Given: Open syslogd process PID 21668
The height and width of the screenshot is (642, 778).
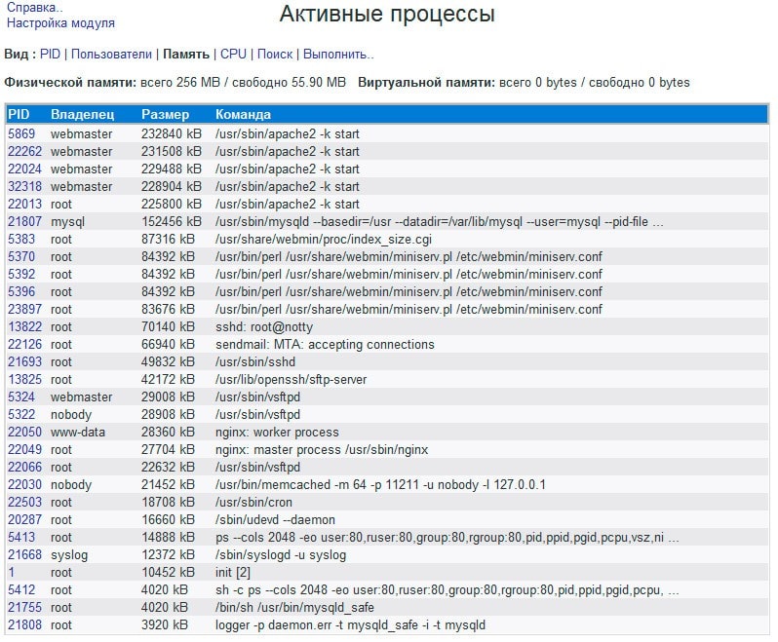Looking at the screenshot, I should pyautogui.click(x=24, y=554).
